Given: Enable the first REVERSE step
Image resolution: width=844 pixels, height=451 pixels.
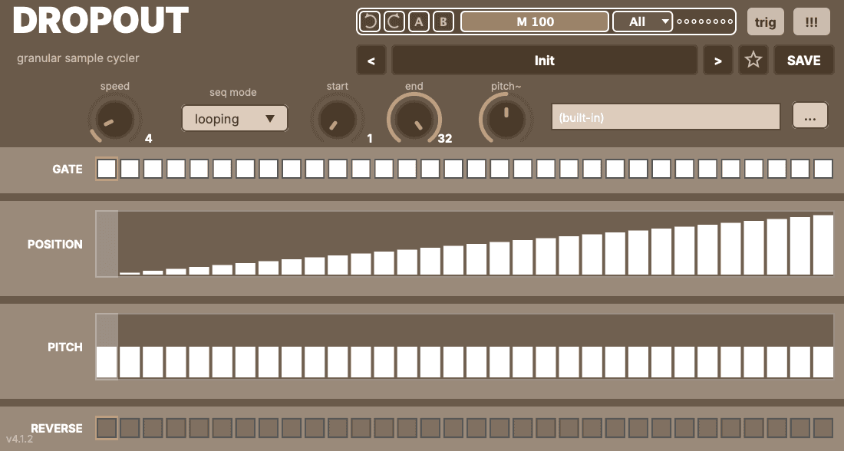Looking at the screenshot, I should pos(107,429).
